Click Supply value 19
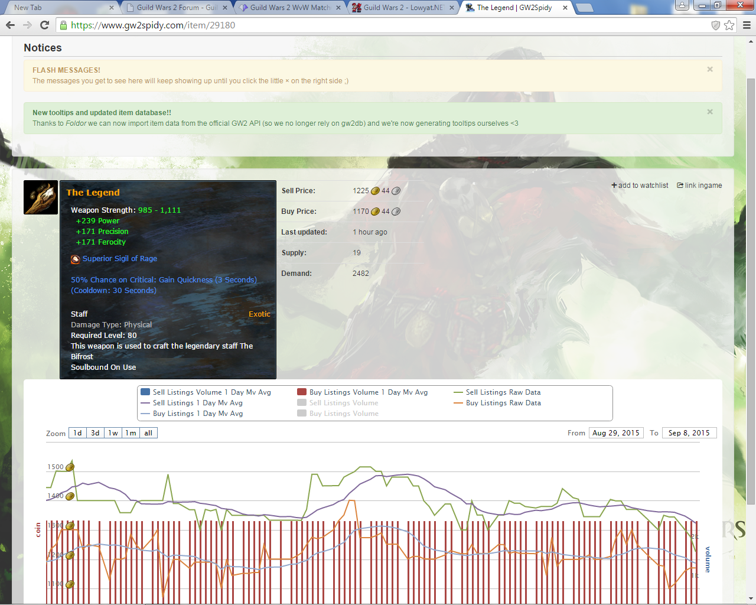 [x=357, y=253]
